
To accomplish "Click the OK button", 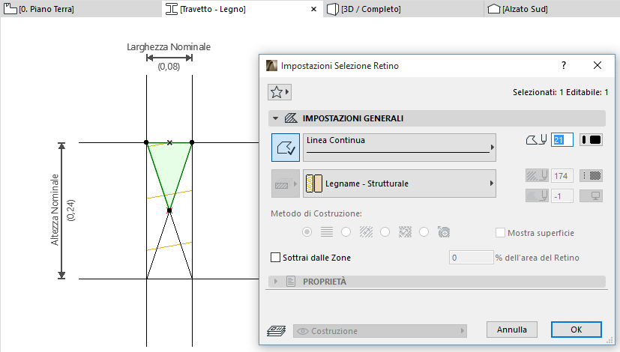I will point(576,330).
